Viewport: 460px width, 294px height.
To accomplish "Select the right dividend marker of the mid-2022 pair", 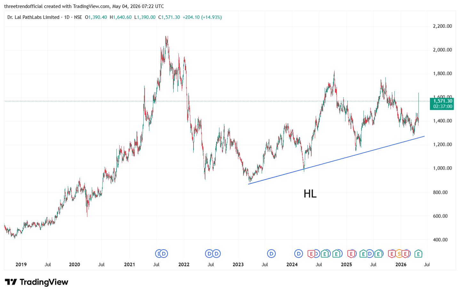I will (x=217, y=254).
